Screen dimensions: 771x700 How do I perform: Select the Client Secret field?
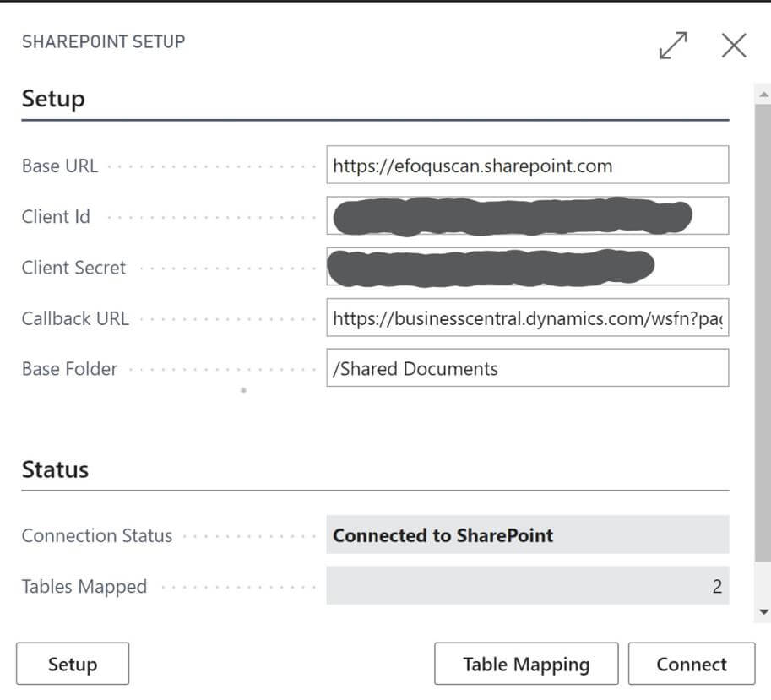coord(528,267)
